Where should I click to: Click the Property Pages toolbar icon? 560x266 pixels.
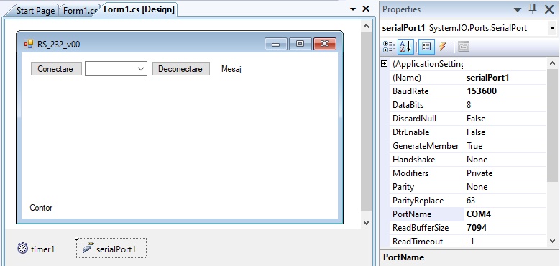tap(464, 47)
